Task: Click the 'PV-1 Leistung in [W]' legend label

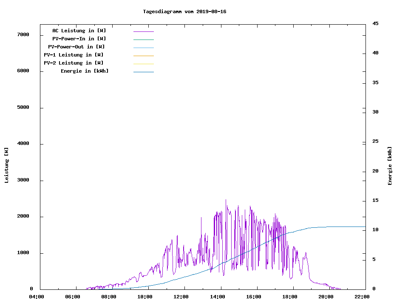Action: coord(74,55)
